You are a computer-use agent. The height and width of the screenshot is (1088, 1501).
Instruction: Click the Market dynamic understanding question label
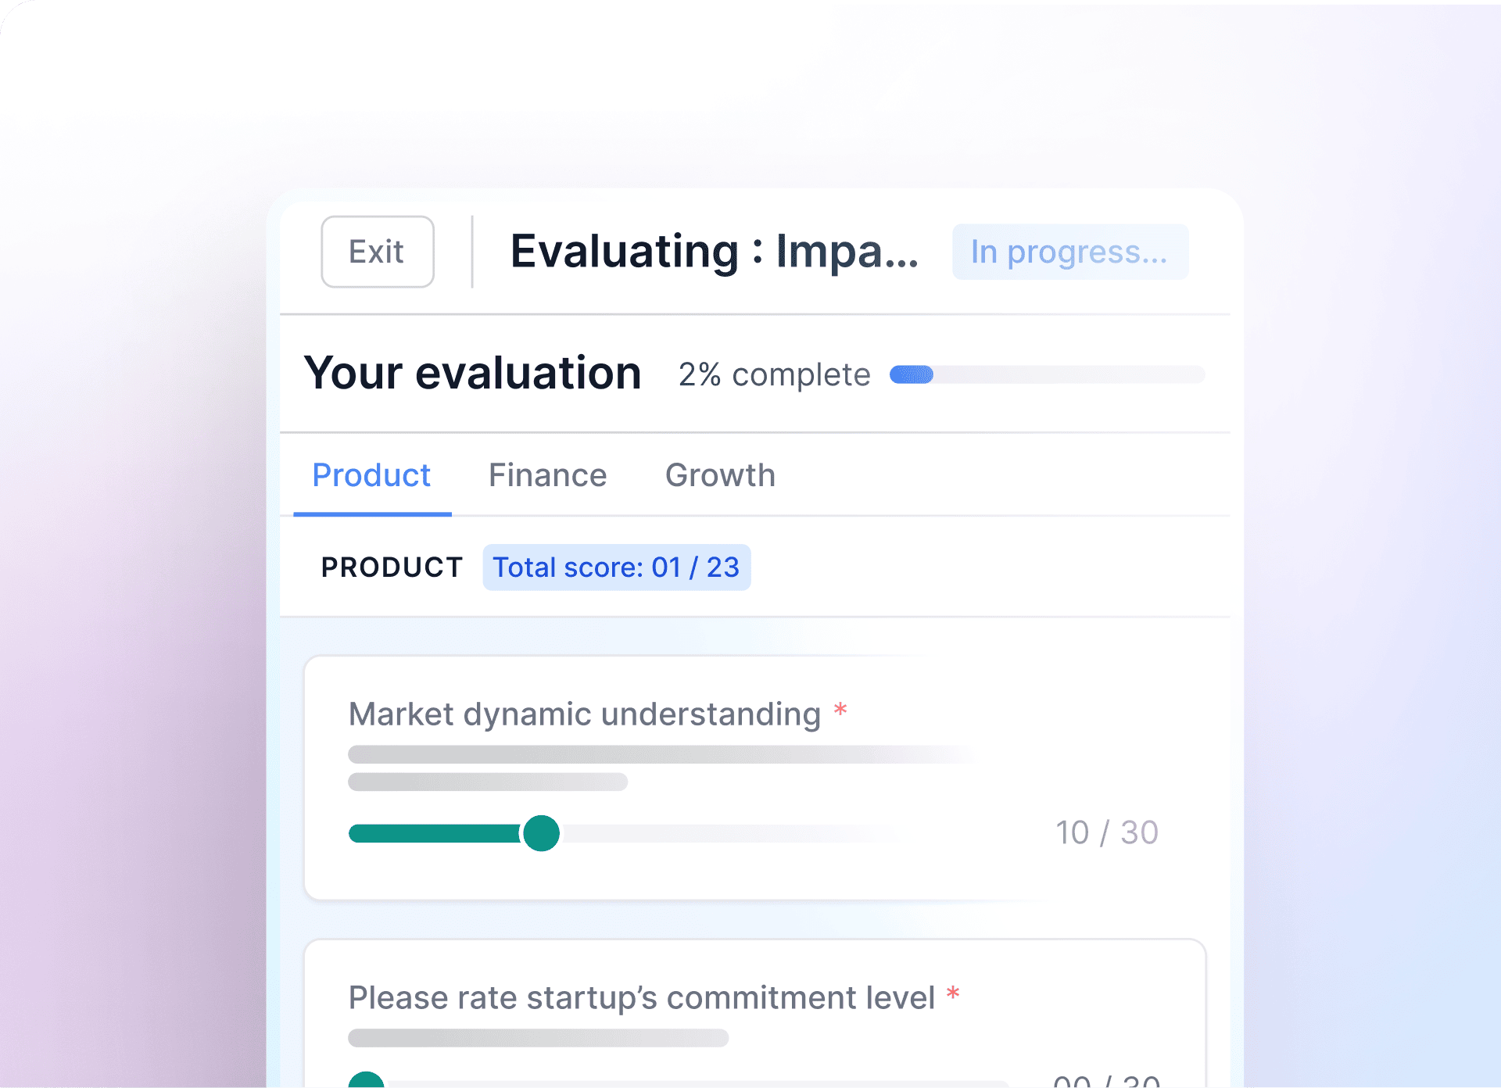click(x=584, y=714)
